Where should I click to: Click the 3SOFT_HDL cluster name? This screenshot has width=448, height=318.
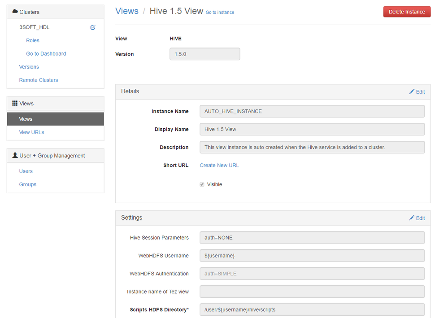click(34, 27)
